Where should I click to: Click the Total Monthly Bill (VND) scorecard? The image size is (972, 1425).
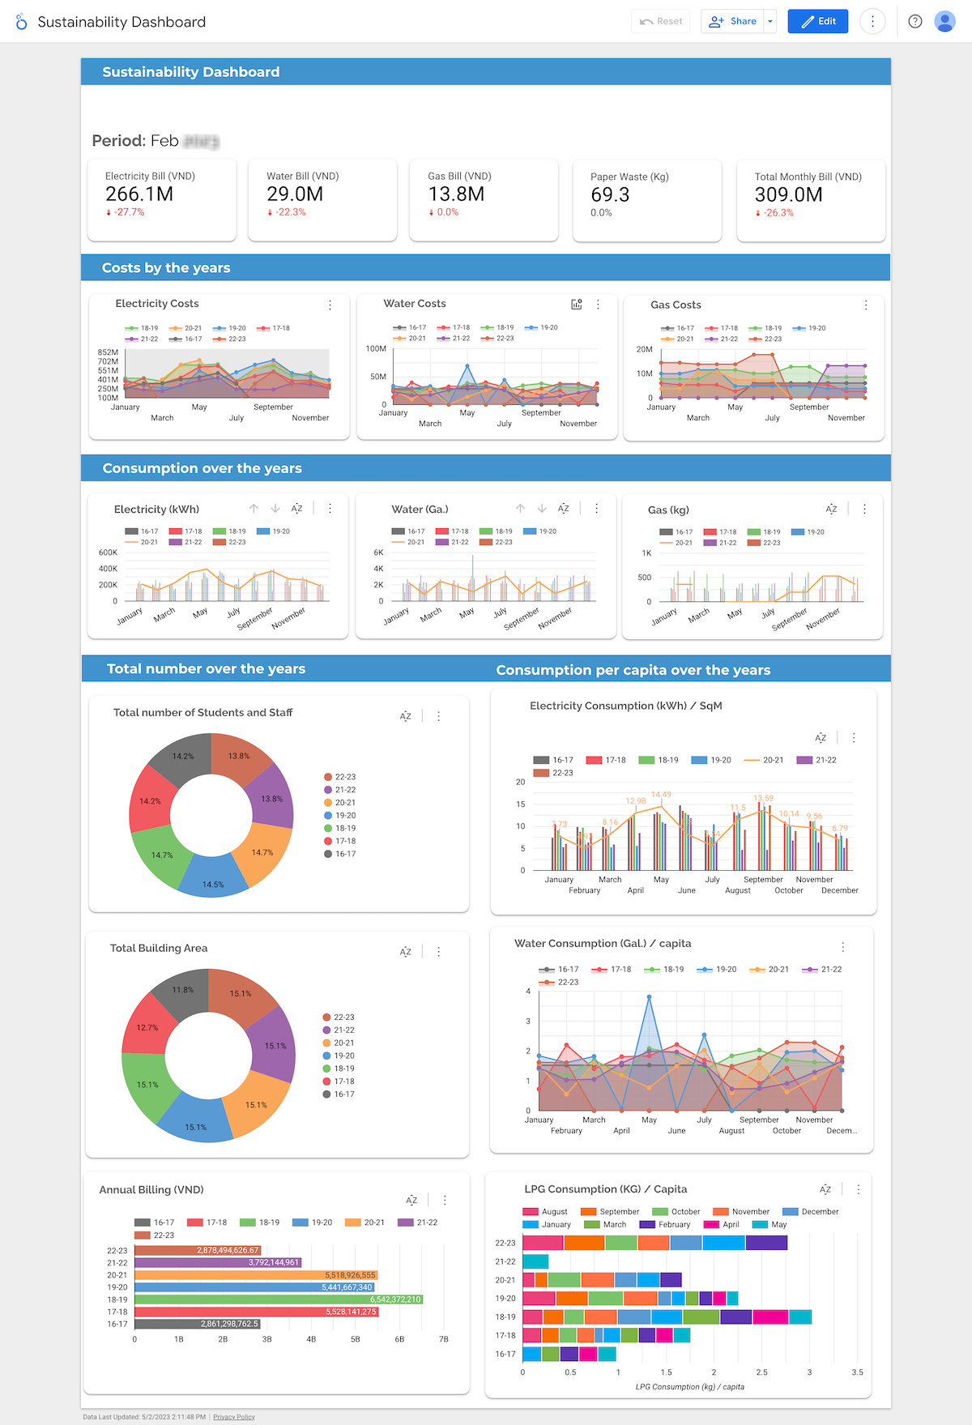[x=811, y=200]
